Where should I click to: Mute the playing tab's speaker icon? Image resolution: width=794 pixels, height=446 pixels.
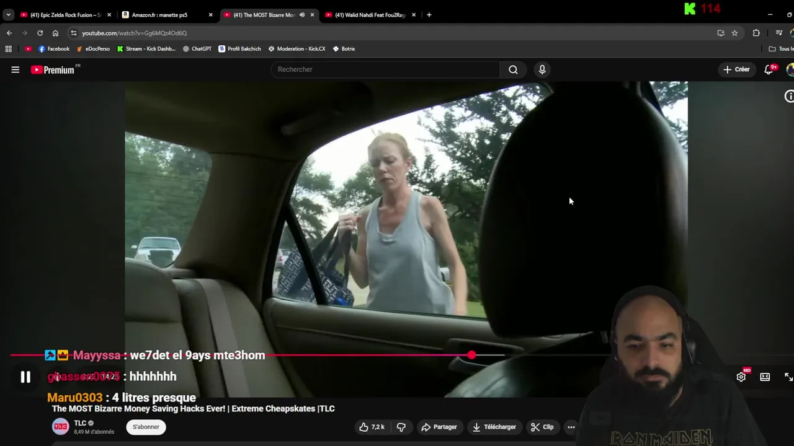click(301, 15)
